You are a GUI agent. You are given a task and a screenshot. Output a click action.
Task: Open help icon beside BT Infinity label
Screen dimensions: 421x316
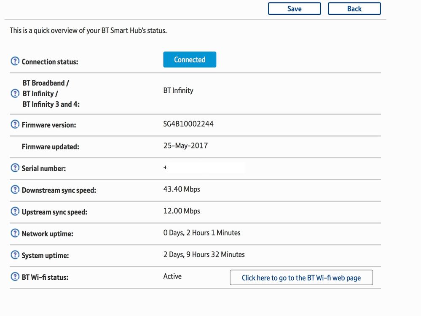[15, 94]
